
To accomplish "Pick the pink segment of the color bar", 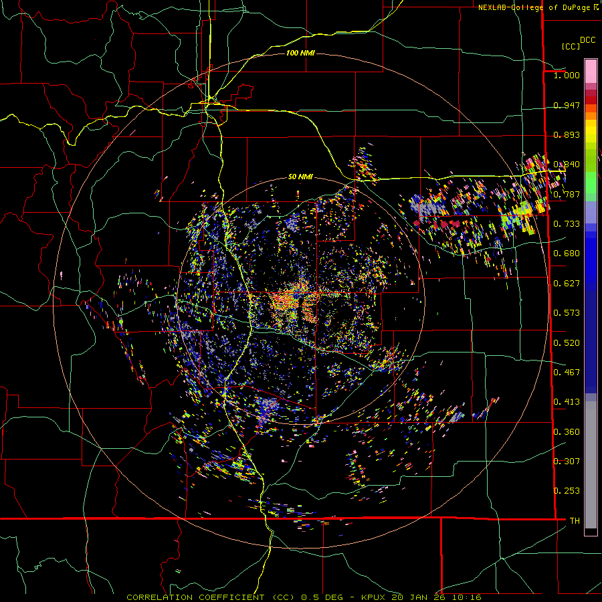I will pyautogui.click(x=591, y=71).
